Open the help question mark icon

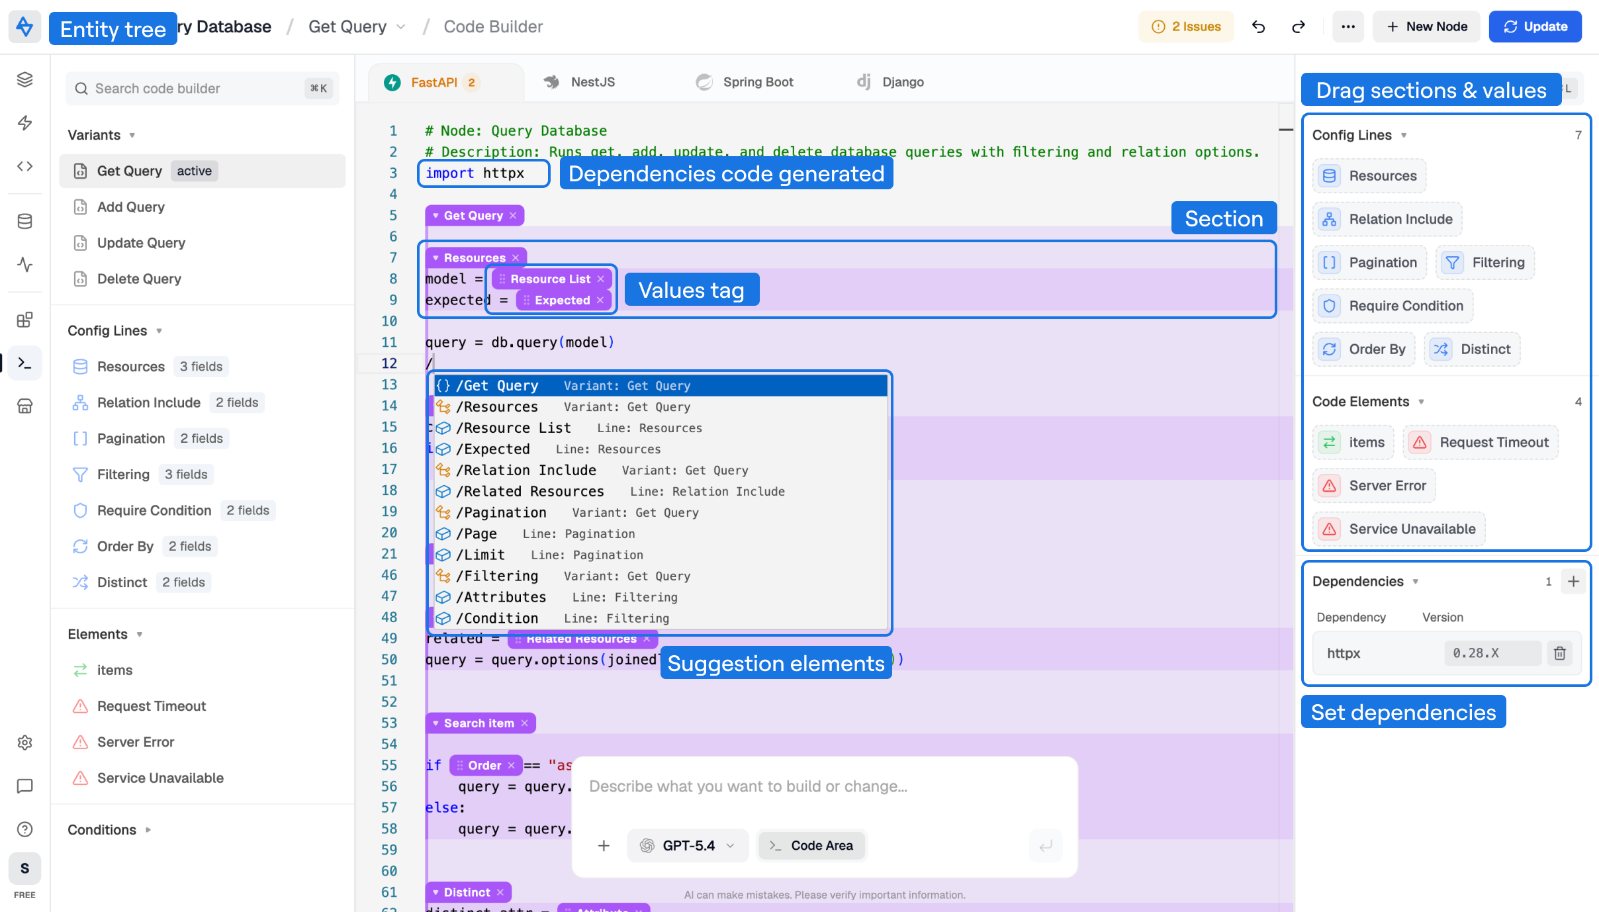[x=24, y=829]
